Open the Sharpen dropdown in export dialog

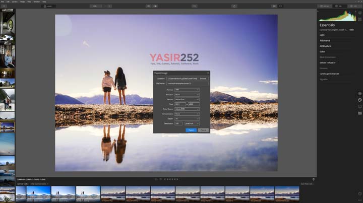click(187, 95)
